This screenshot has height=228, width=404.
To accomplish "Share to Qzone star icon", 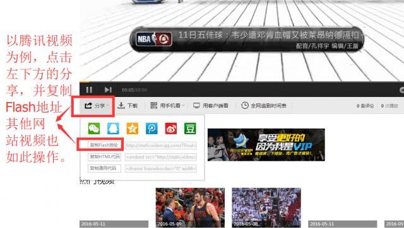I will [x=133, y=128].
